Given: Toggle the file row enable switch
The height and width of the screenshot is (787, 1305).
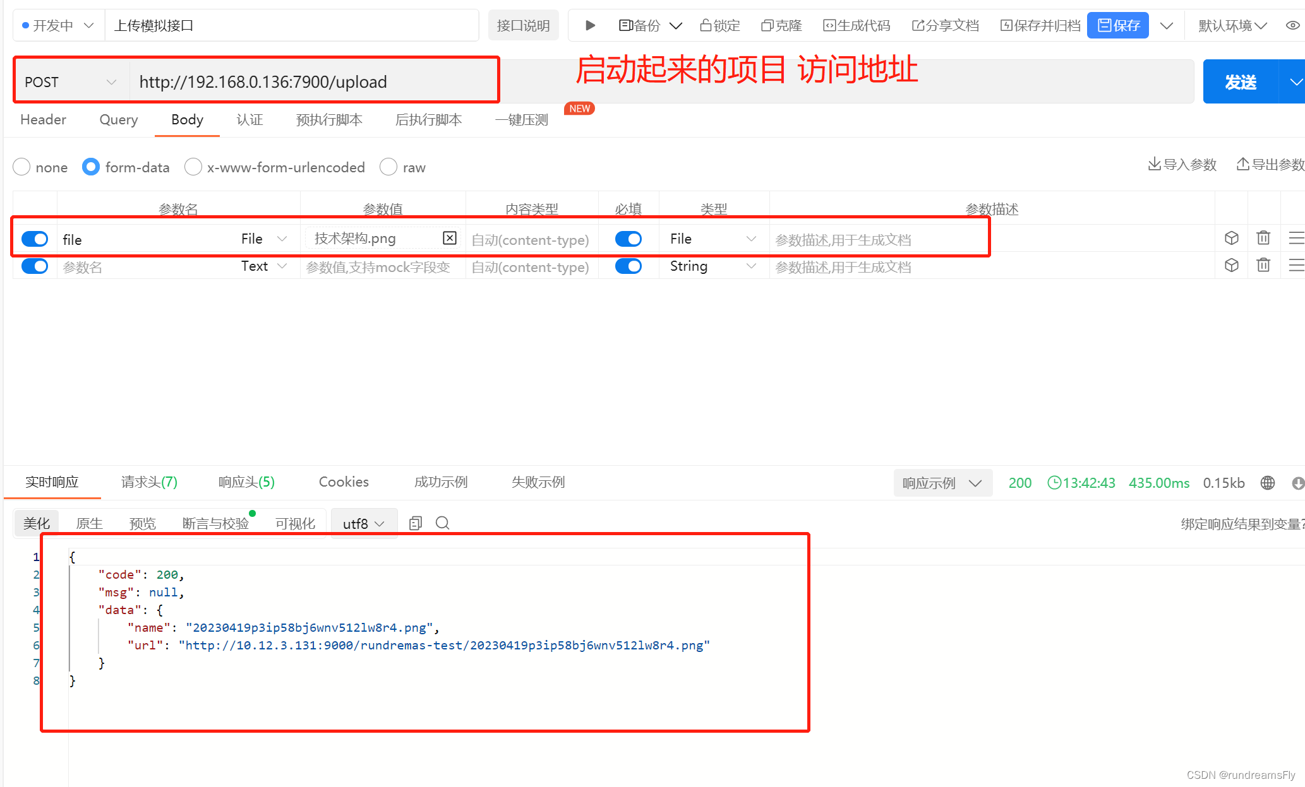Looking at the screenshot, I should coord(35,239).
